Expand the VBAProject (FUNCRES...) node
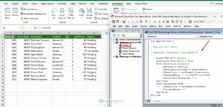 coord(114,57)
